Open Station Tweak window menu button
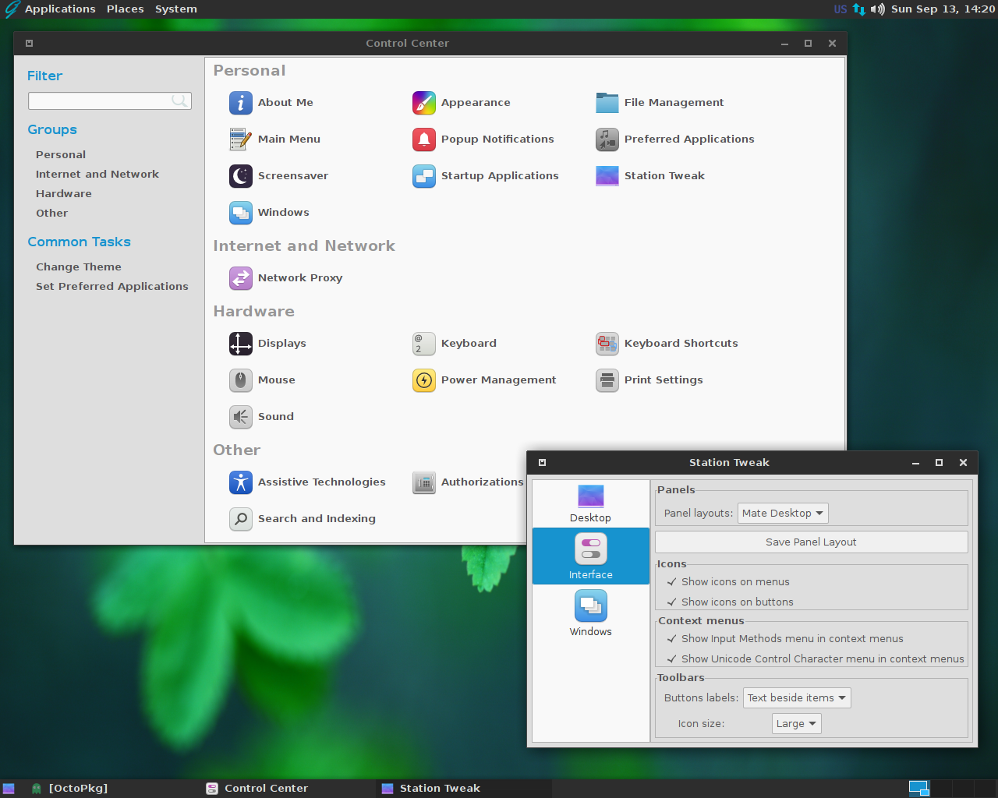This screenshot has height=798, width=998. point(542,463)
